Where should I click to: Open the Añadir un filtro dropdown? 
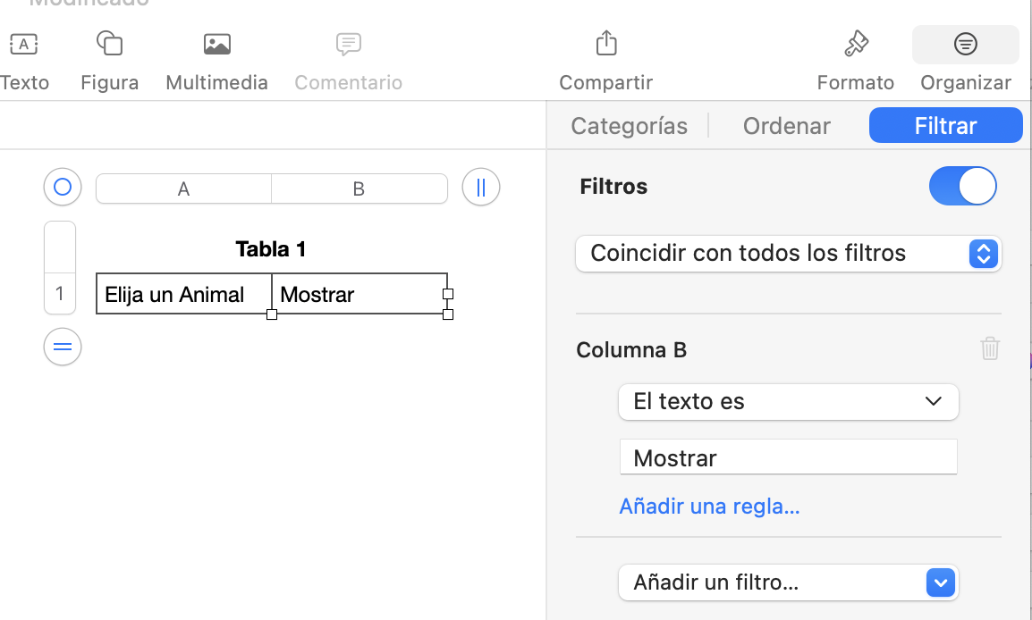coord(788,583)
